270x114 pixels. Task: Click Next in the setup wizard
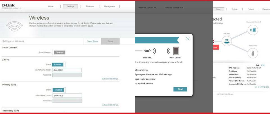(x=180, y=89)
